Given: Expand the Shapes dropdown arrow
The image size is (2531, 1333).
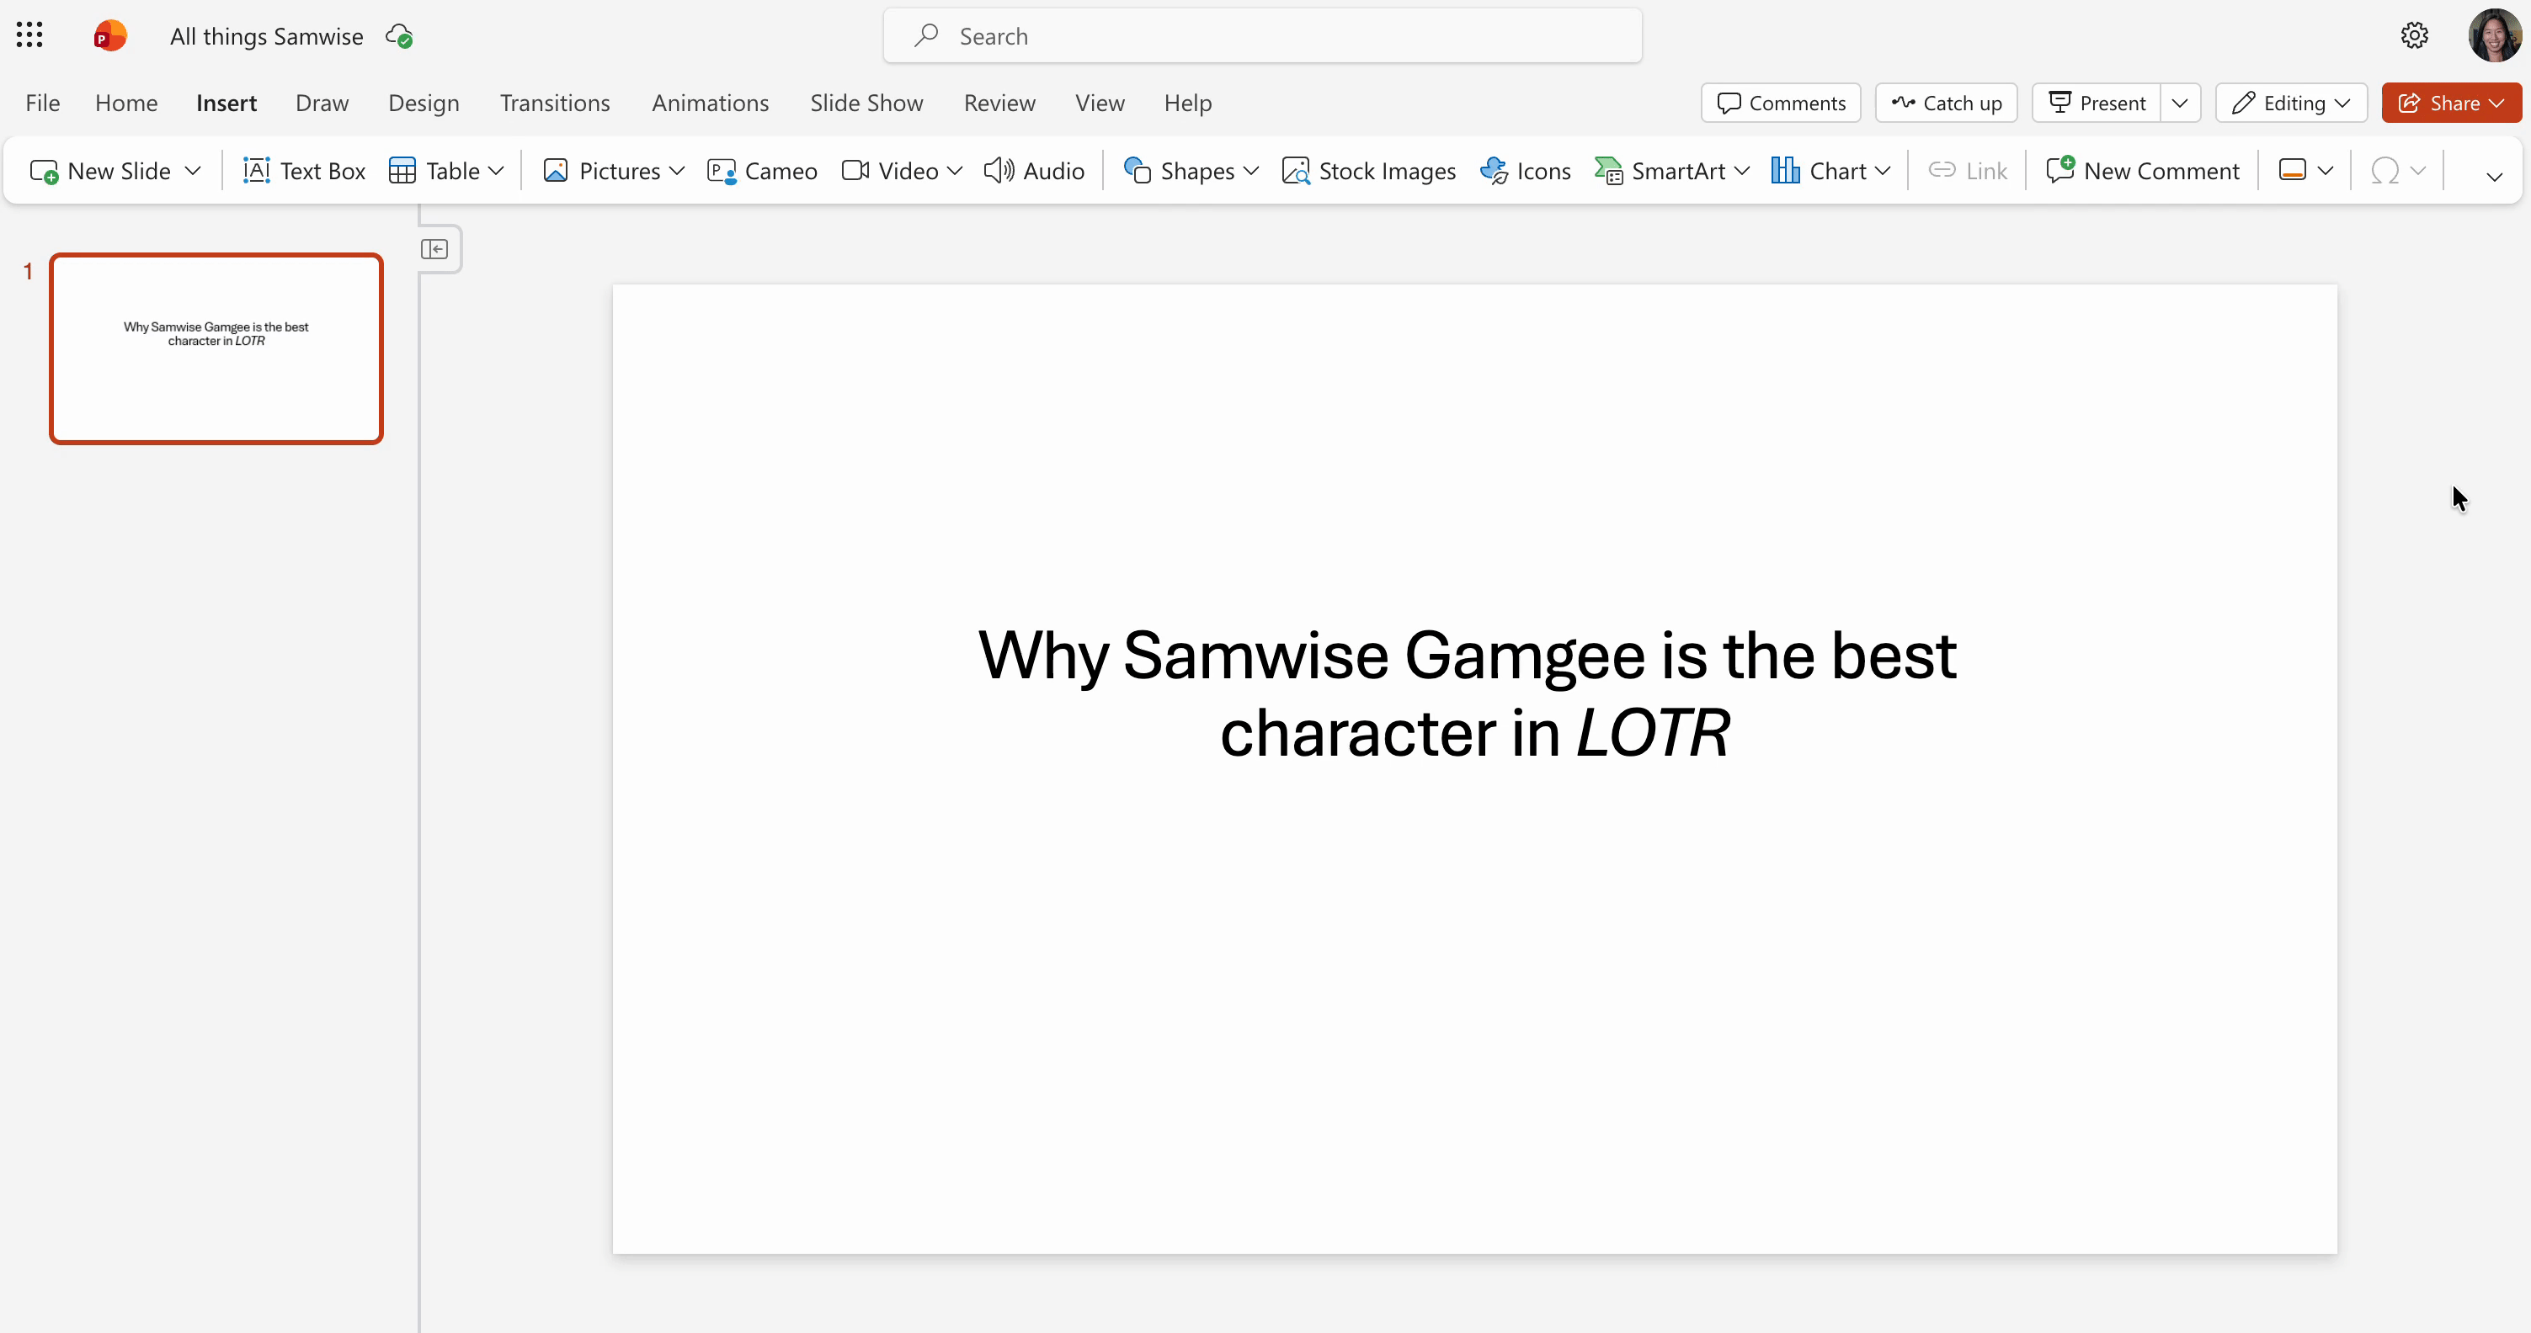Looking at the screenshot, I should 1250,171.
